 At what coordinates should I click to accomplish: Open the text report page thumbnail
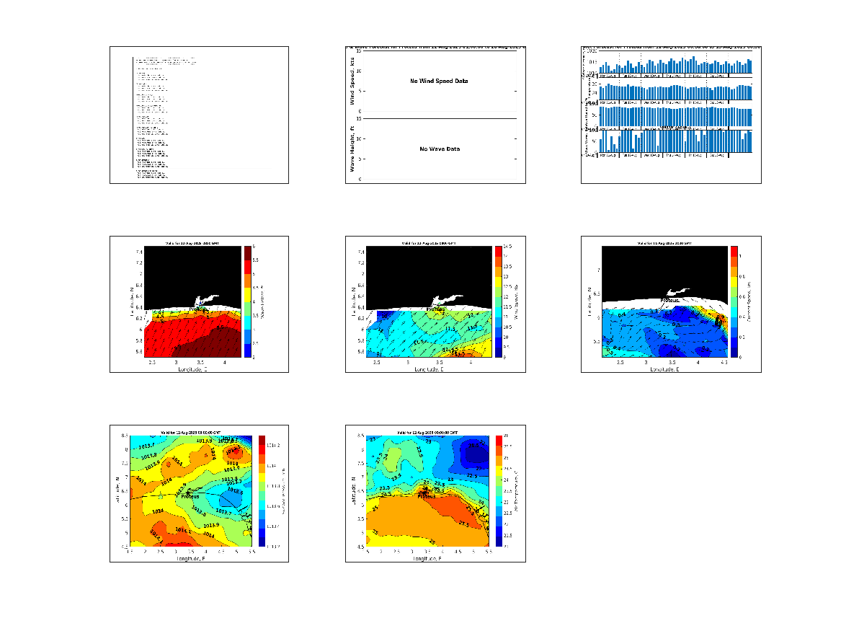pos(199,115)
